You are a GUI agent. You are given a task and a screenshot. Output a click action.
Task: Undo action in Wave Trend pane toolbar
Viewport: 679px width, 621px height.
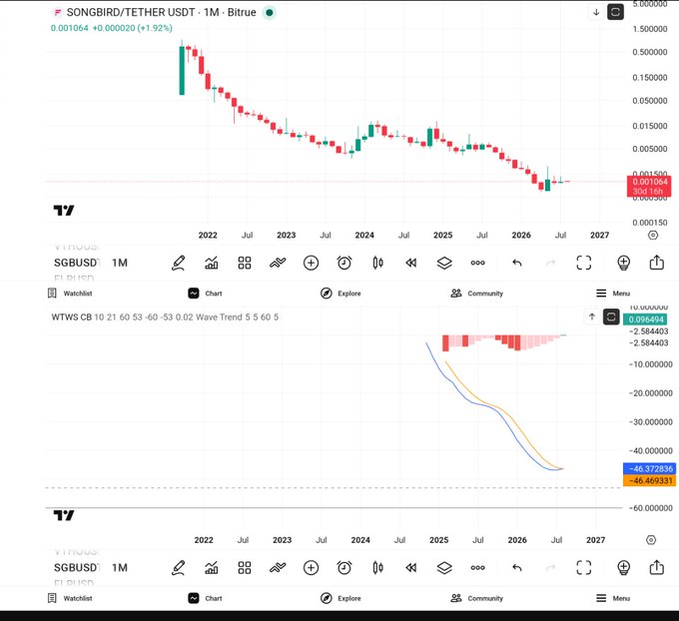coord(517,567)
